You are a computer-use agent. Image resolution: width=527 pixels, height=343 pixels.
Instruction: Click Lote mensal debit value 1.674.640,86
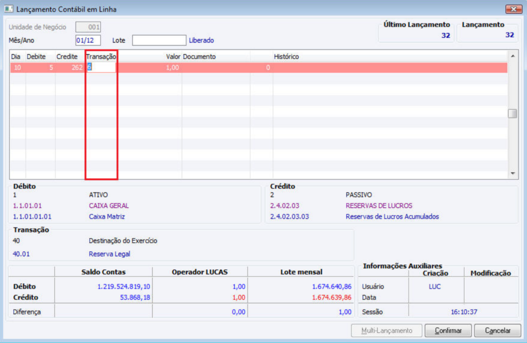[x=331, y=286]
